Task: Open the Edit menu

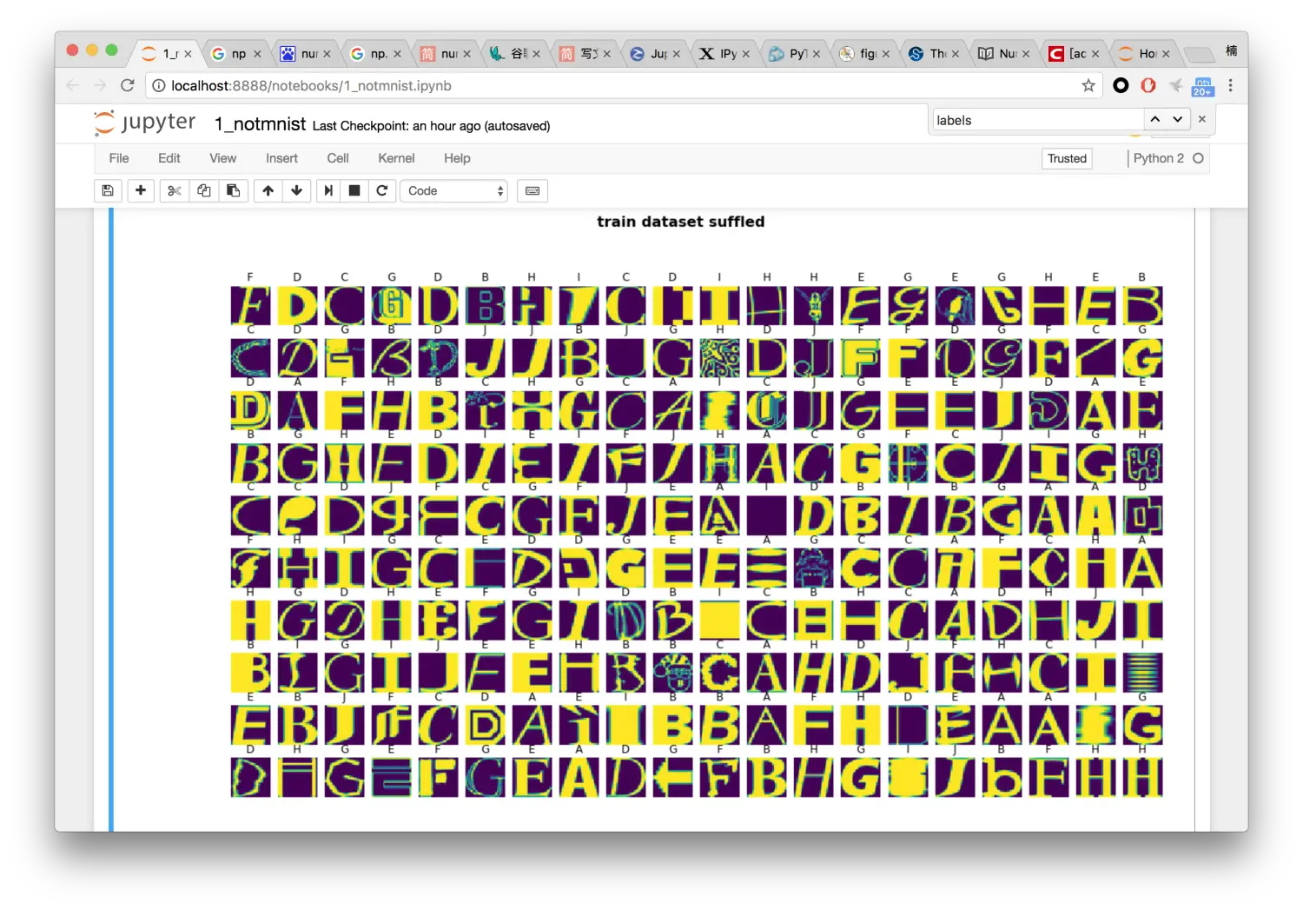Action: [169, 158]
